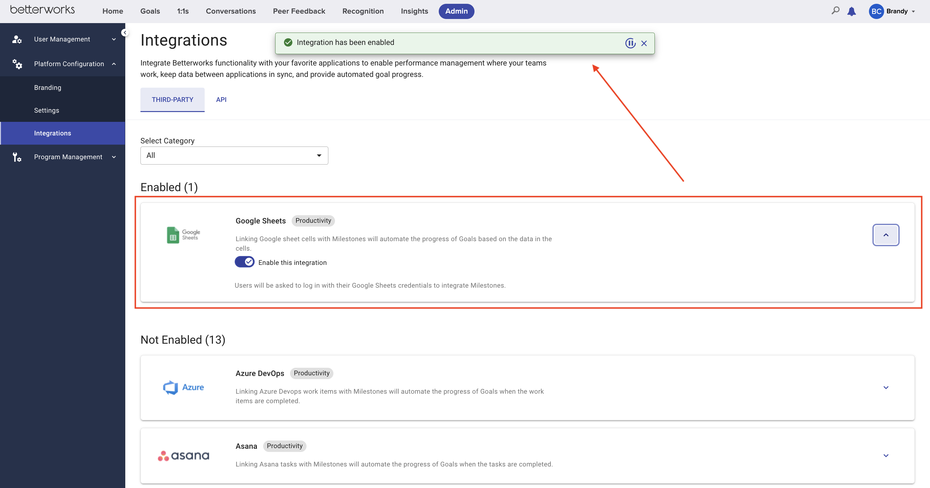Screen dimensions: 930x488
Task: Open the notifications bell
Action: point(852,11)
